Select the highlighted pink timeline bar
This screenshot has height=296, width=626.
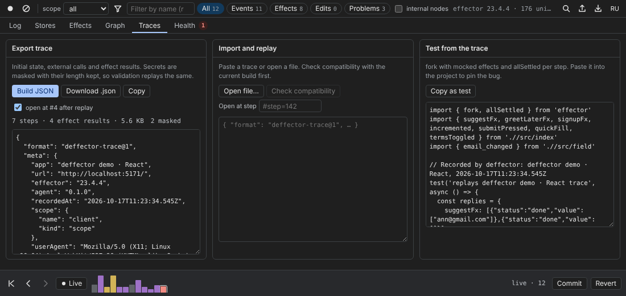163,289
